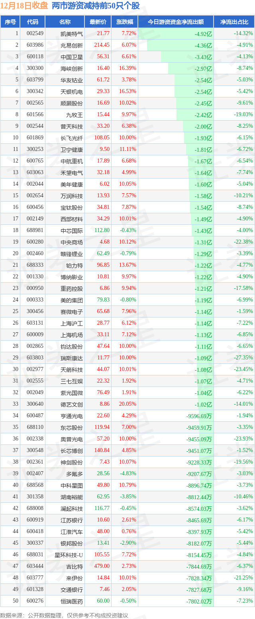Click the title 两市游资减持前50只个股
Image resolution: width=255 pixels, height=619 pixels.
click(96, 6)
